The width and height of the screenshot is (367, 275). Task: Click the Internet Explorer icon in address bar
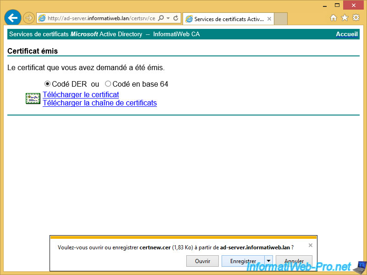(x=42, y=18)
